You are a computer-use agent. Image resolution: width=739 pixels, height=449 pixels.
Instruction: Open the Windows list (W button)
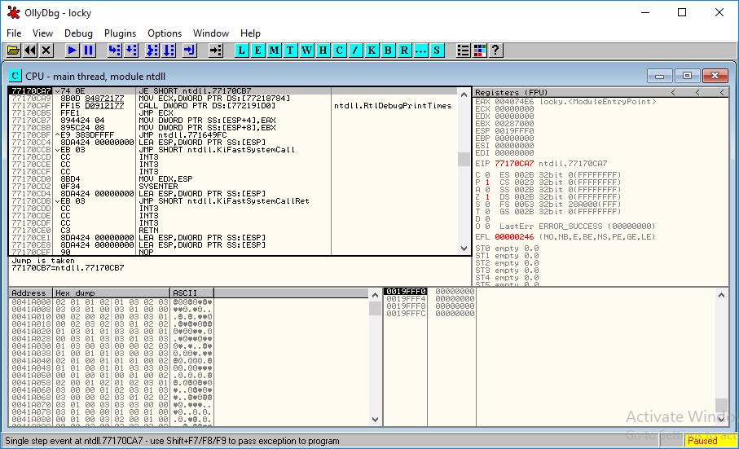307,50
